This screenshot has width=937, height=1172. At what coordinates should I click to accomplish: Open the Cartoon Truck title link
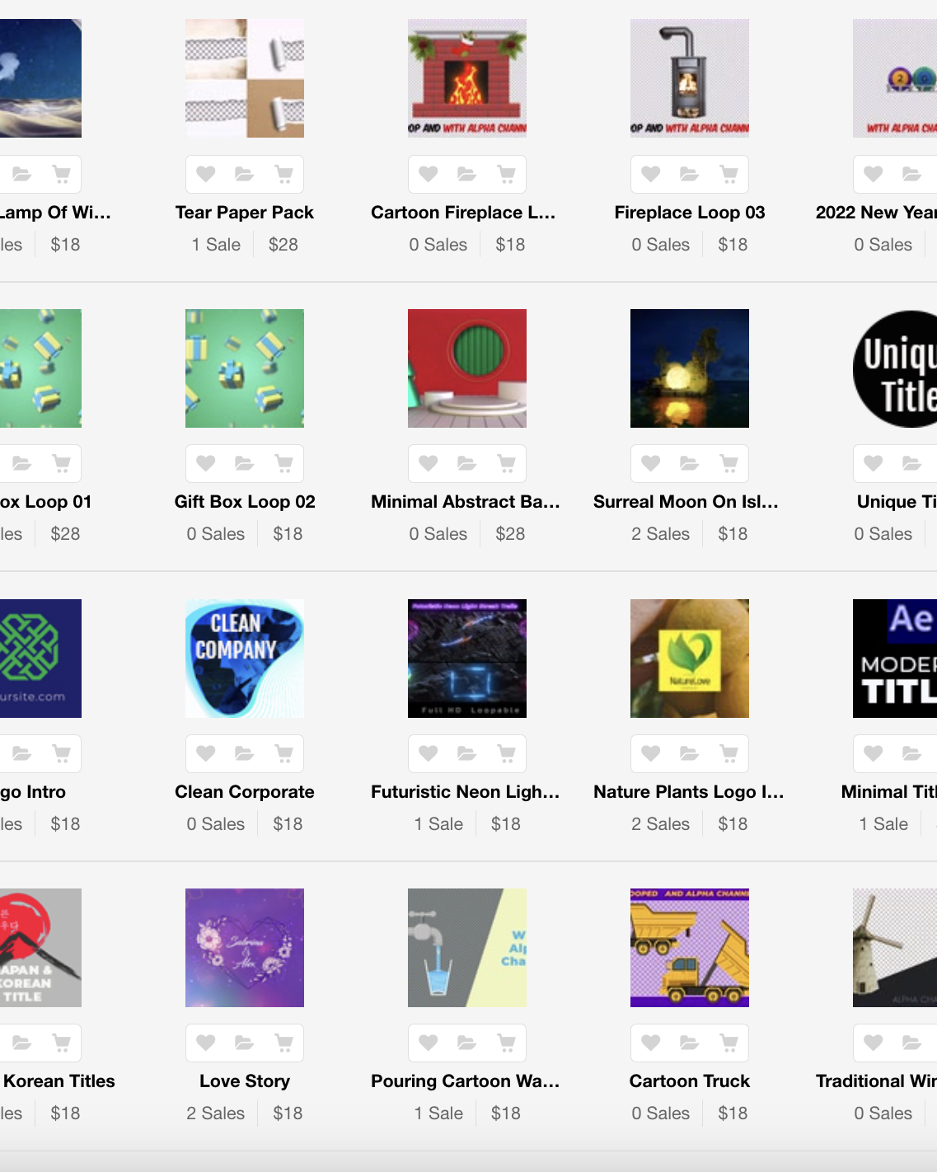coord(690,1081)
